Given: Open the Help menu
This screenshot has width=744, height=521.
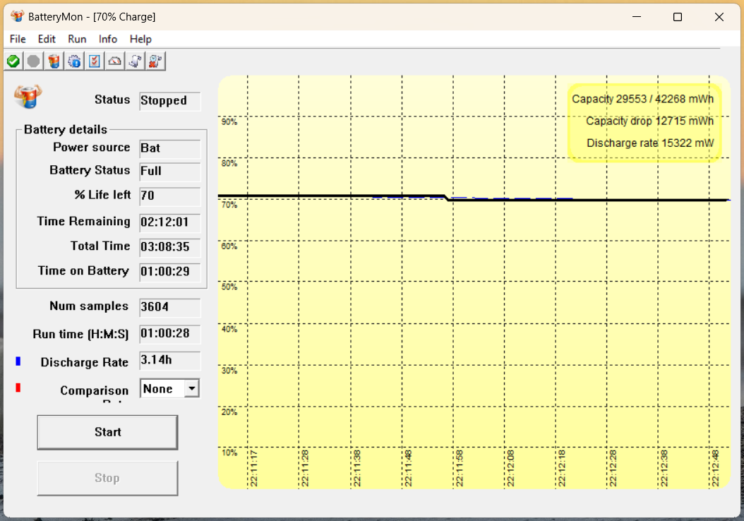Looking at the screenshot, I should point(140,39).
